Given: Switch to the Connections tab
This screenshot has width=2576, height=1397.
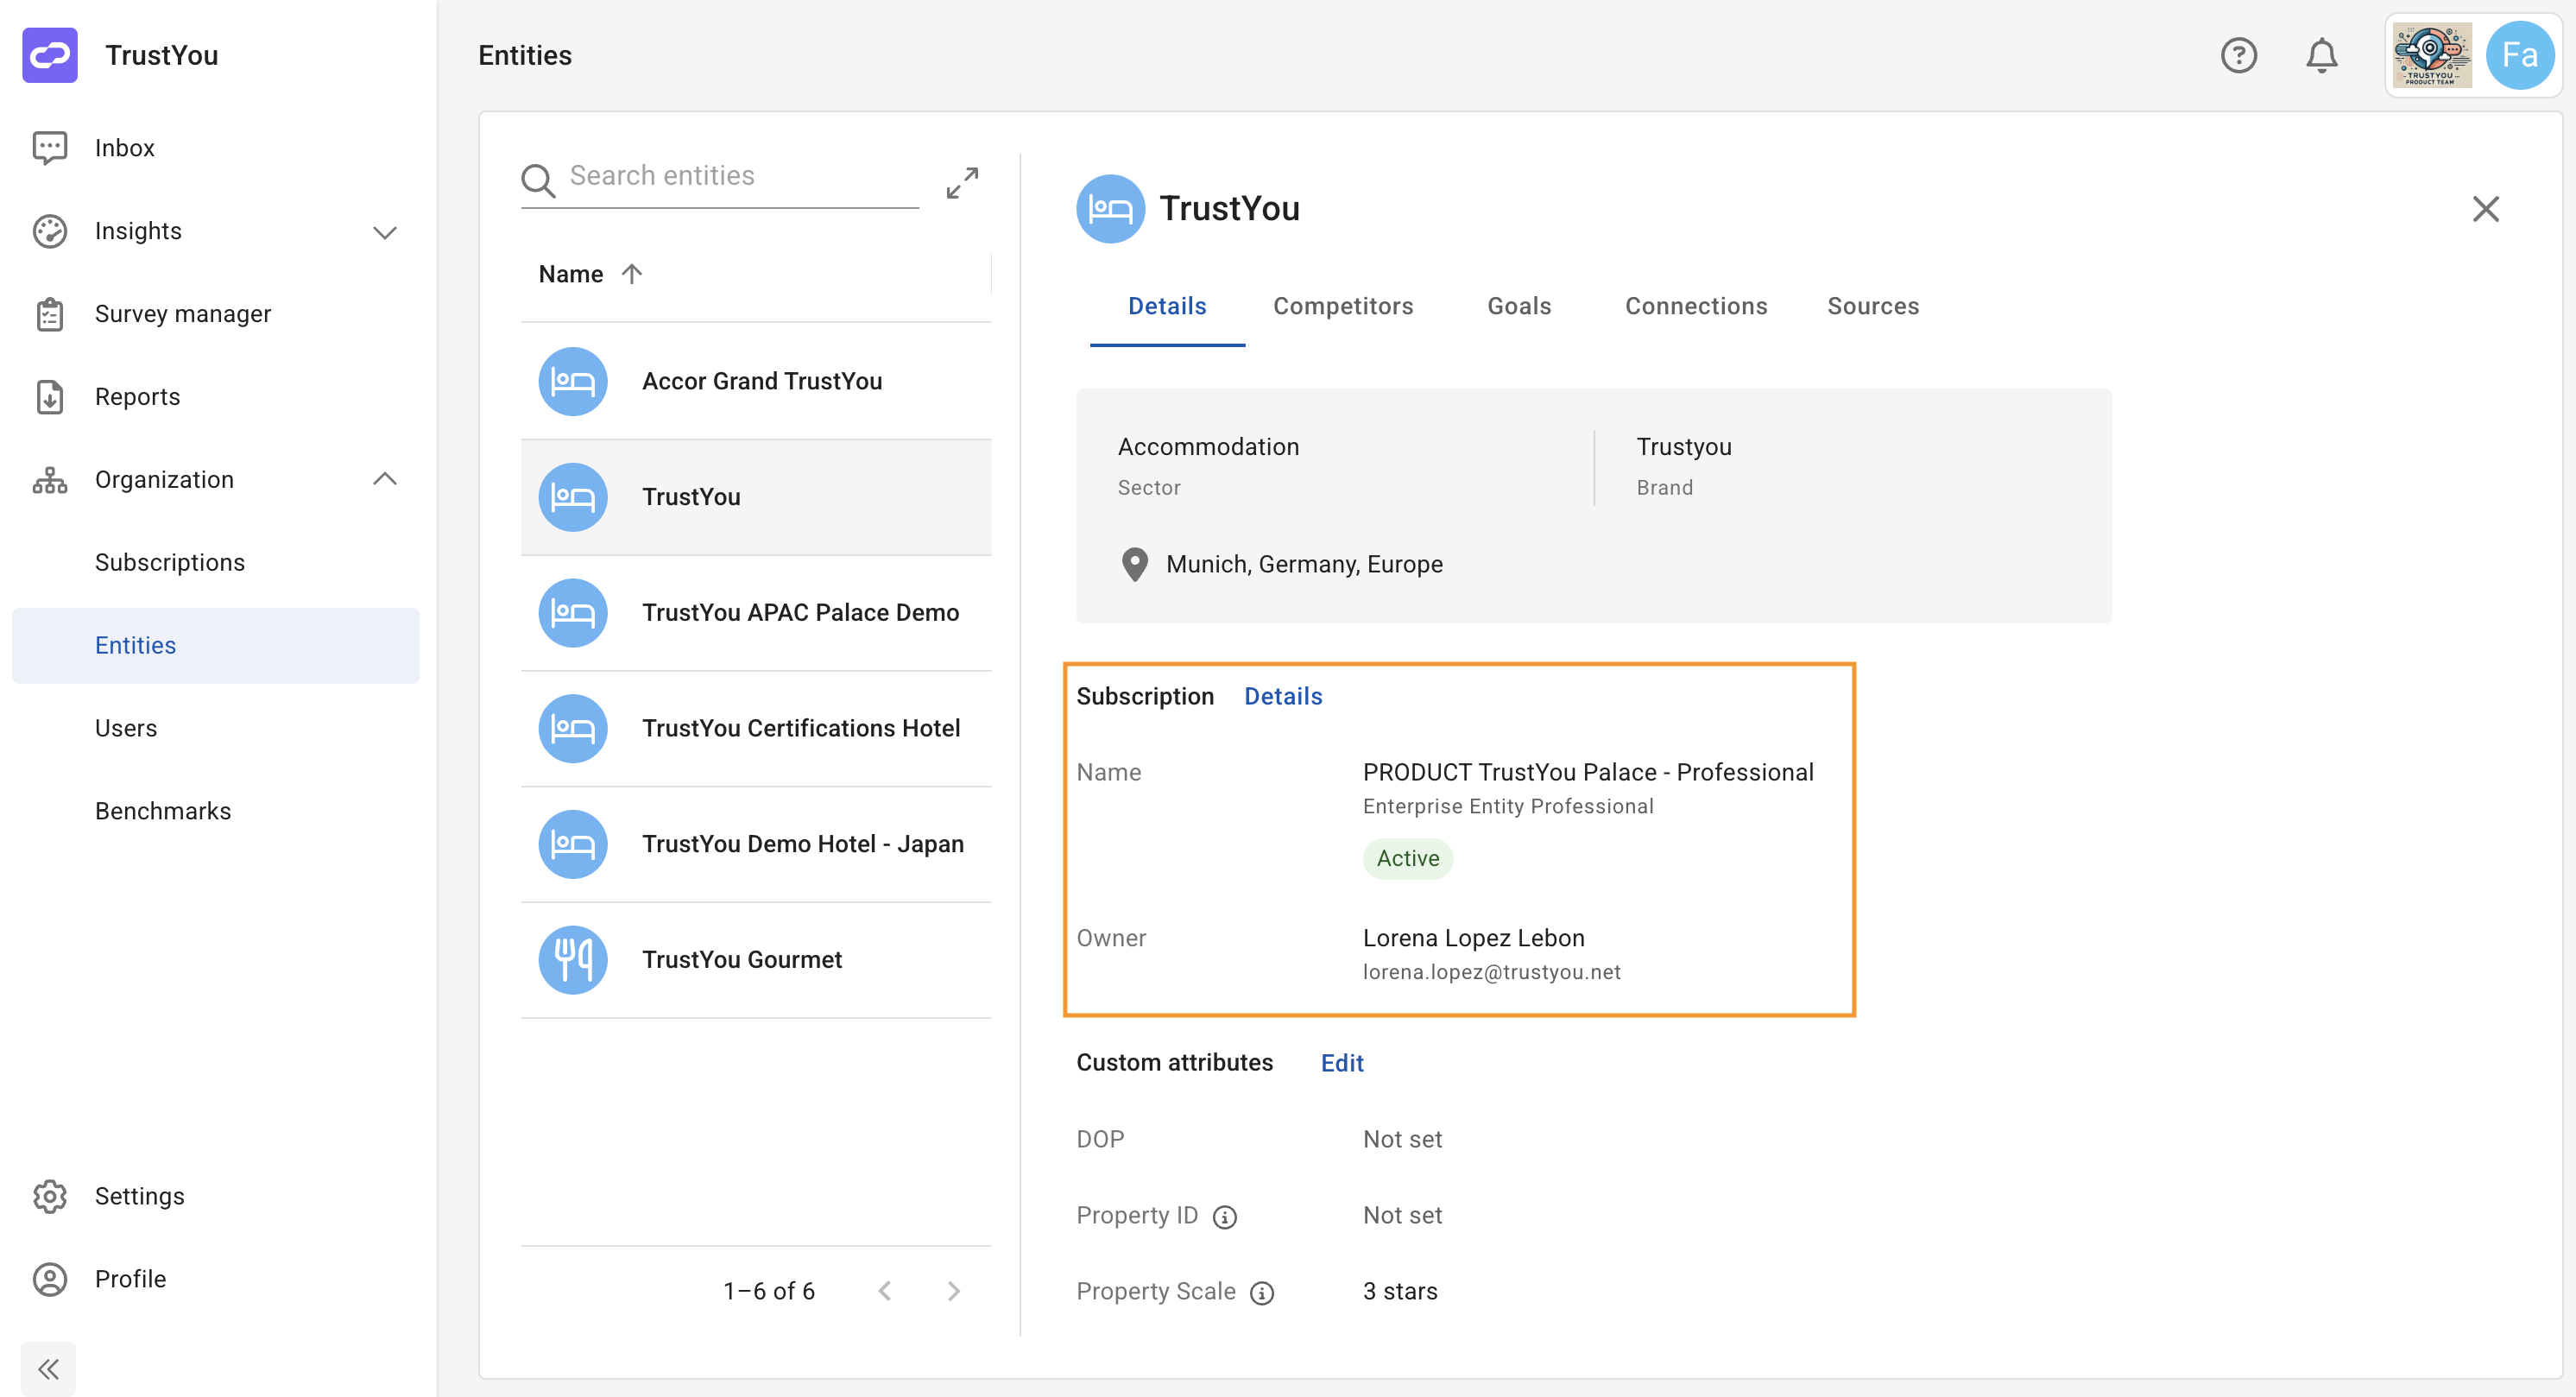Looking at the screenshot, I should [1695, 306].
